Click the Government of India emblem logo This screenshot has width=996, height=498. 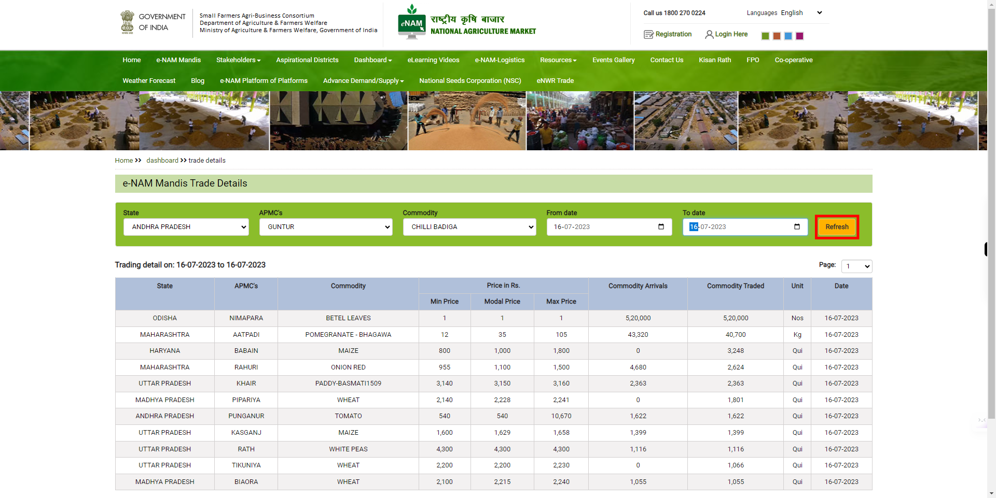coord(127,22)
